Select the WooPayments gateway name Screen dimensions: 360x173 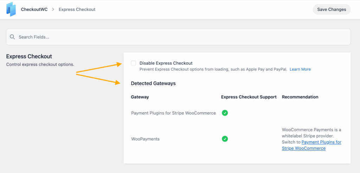tap(145, 139)
